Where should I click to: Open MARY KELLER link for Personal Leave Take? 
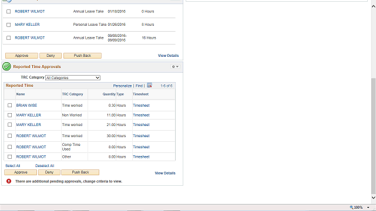click(x=27, y=25)
